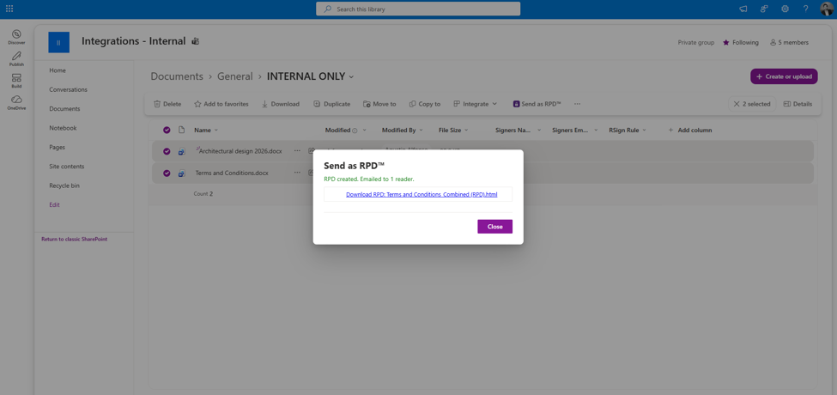Screen dimensions: 837x395
Task: Open the Integrate dropdown
Action: pos(475,104)
